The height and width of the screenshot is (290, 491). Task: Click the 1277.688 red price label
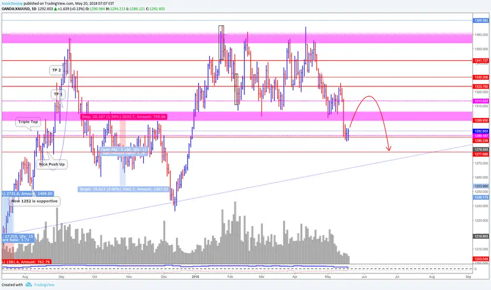point(480,154)
